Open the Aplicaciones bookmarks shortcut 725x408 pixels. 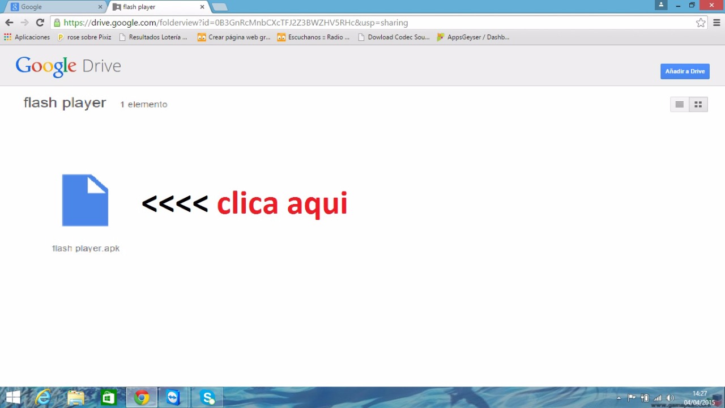[27, 37]
